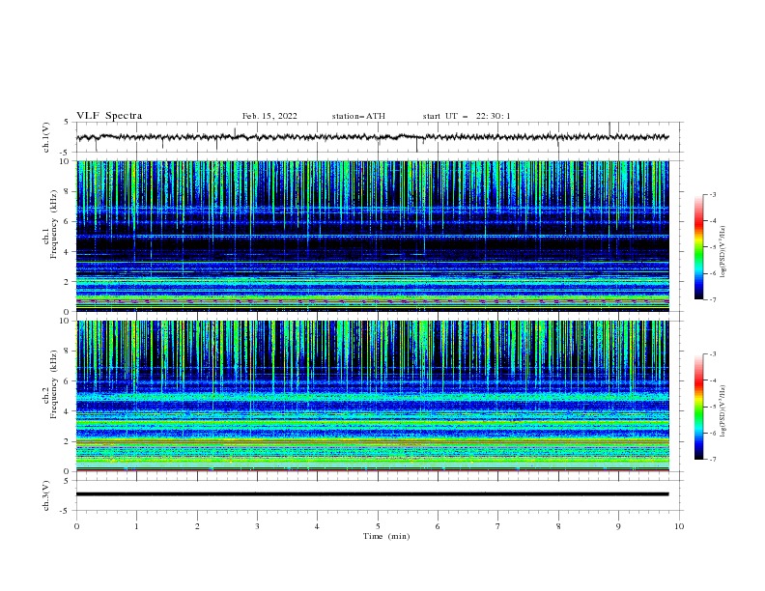Click the '-5' label on ch.1 color bar
This screenshot has width=765, height=591.
coord(712,247)
